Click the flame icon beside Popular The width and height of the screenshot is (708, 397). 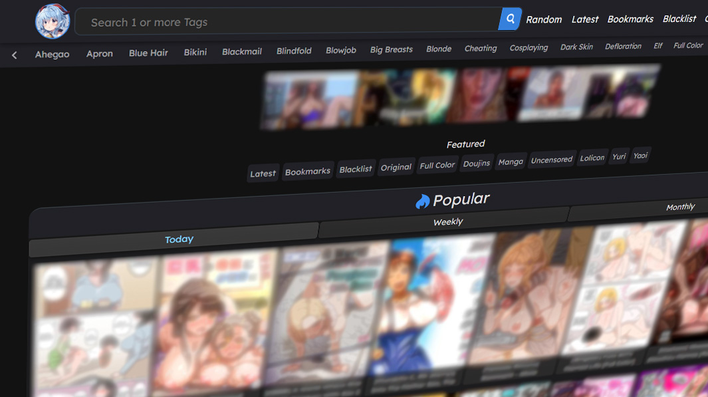[423, 201]
